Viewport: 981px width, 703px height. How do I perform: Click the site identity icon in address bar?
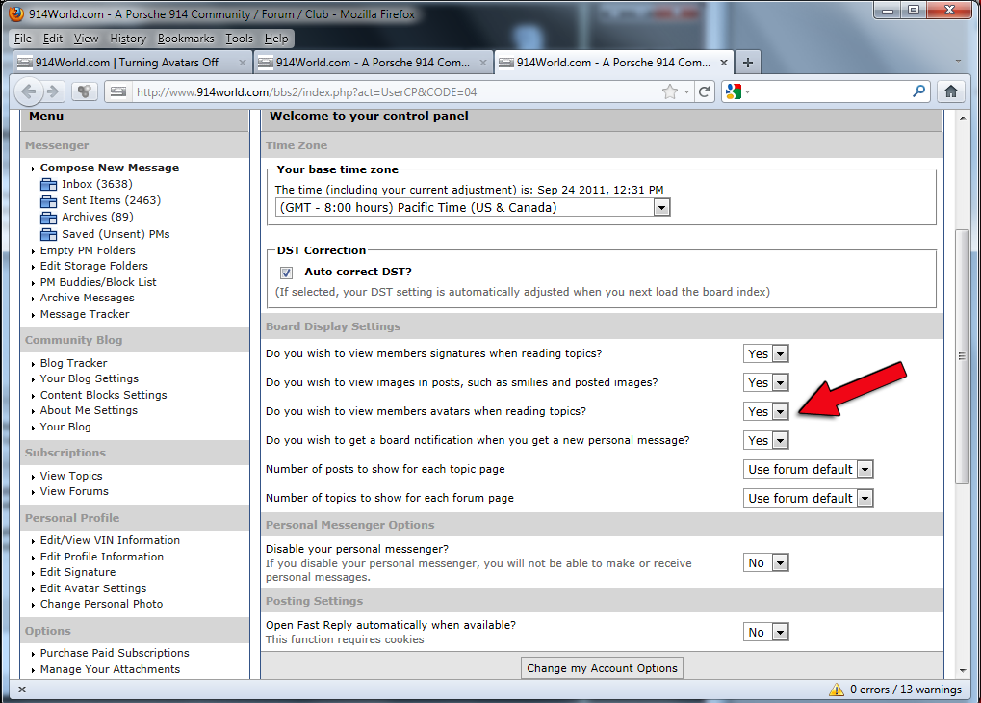pos(117,92)
